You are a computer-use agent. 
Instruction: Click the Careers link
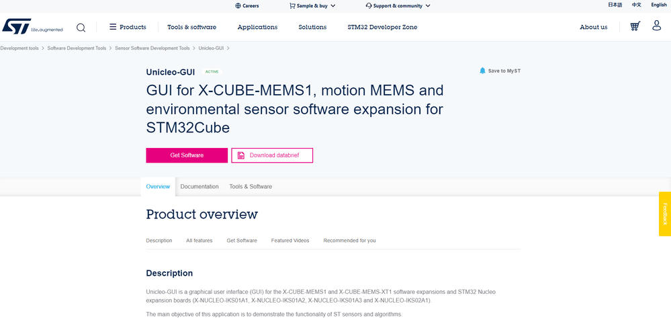point(251,6)
